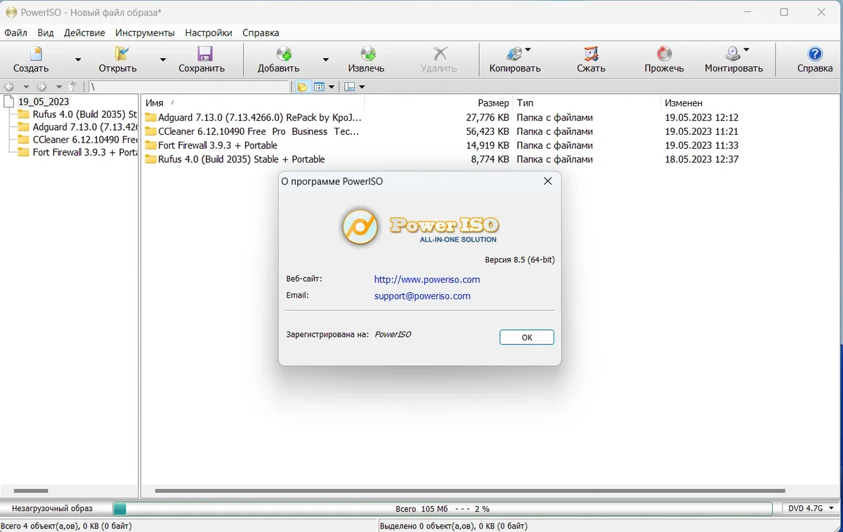Click the back navigation arrow icon
This screenshot has height=532, width=843.
pyautogui.click(x=10, y=87)
